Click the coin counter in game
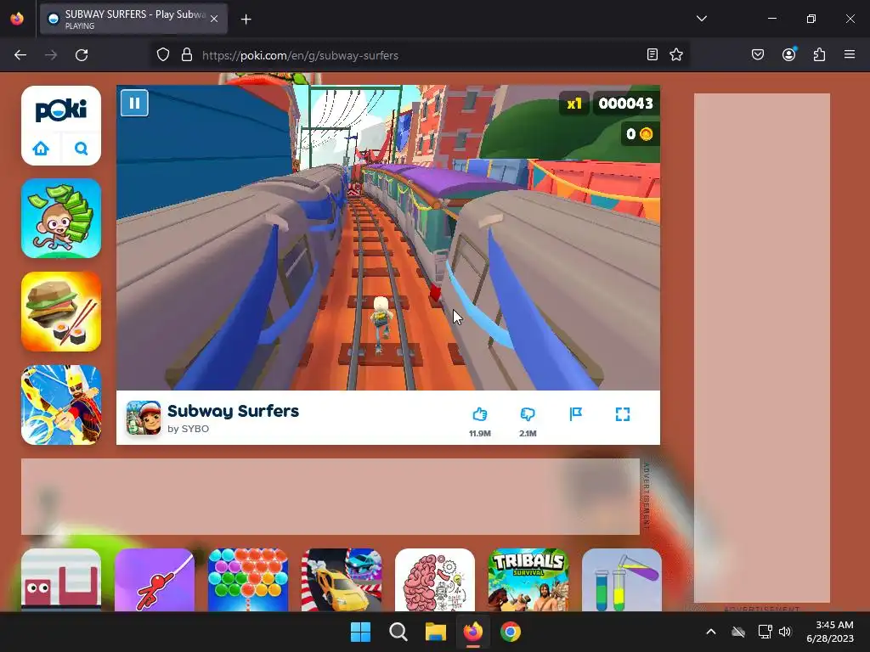 tap(640, 134)
